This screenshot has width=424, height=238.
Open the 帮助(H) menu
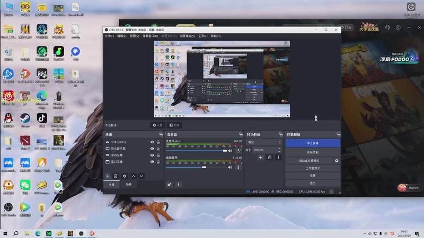click(x=216, y=36)
